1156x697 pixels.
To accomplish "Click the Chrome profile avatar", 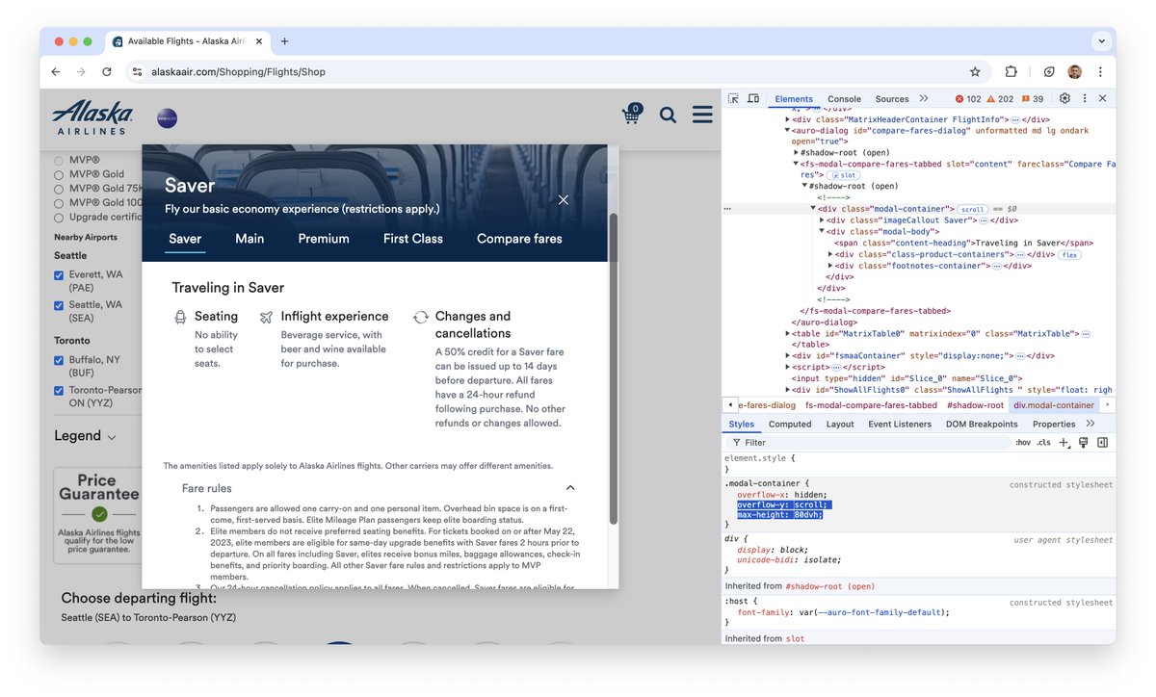I will [1075, 71].
